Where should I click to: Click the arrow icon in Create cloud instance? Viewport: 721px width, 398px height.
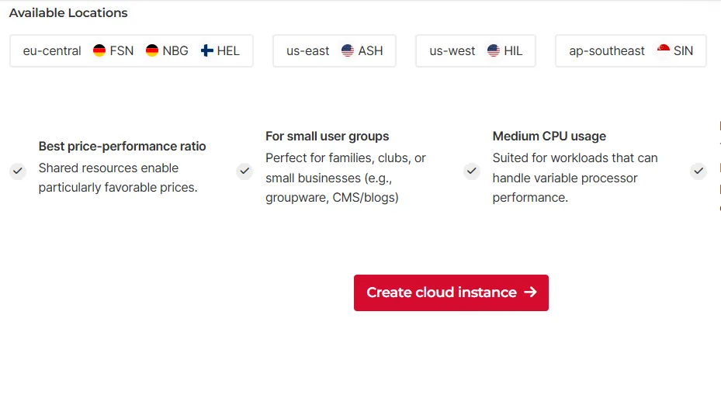[530, 292]
